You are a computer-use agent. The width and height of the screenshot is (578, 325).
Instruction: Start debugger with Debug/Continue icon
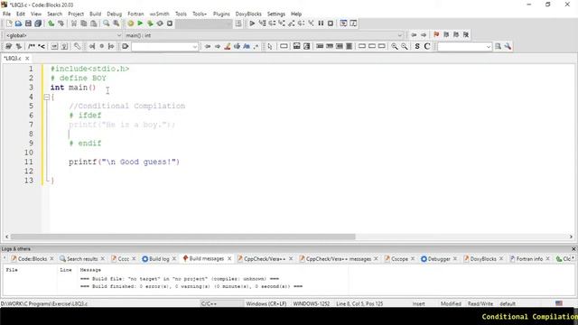click(x=252, y=23)
